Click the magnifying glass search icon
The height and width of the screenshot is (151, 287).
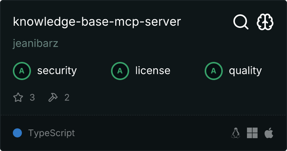(241, 22)
